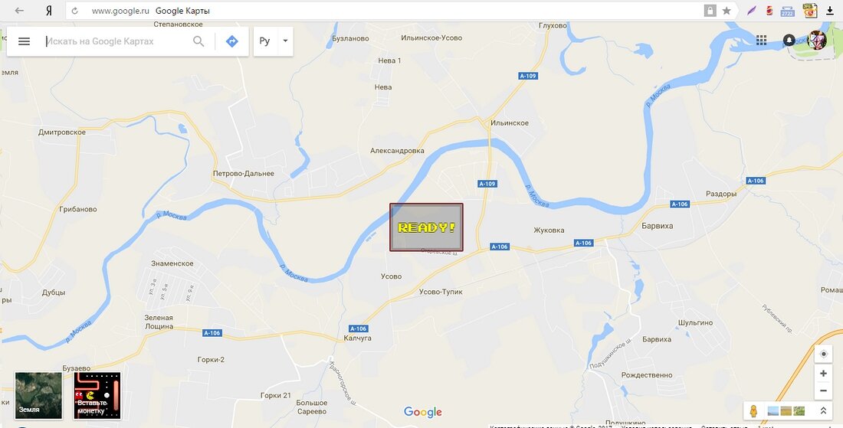The image size is (843, 428).
Task: Open directions with the blue arrow icon
Action: tap(231, 41)
